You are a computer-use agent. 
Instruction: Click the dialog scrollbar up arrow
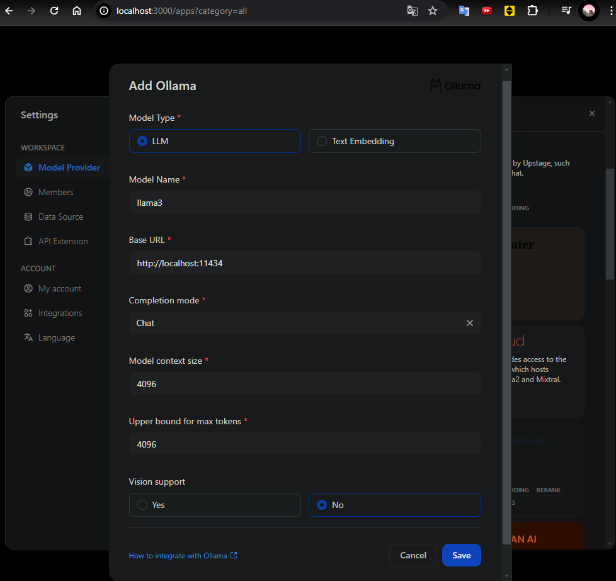click(506, 69)
